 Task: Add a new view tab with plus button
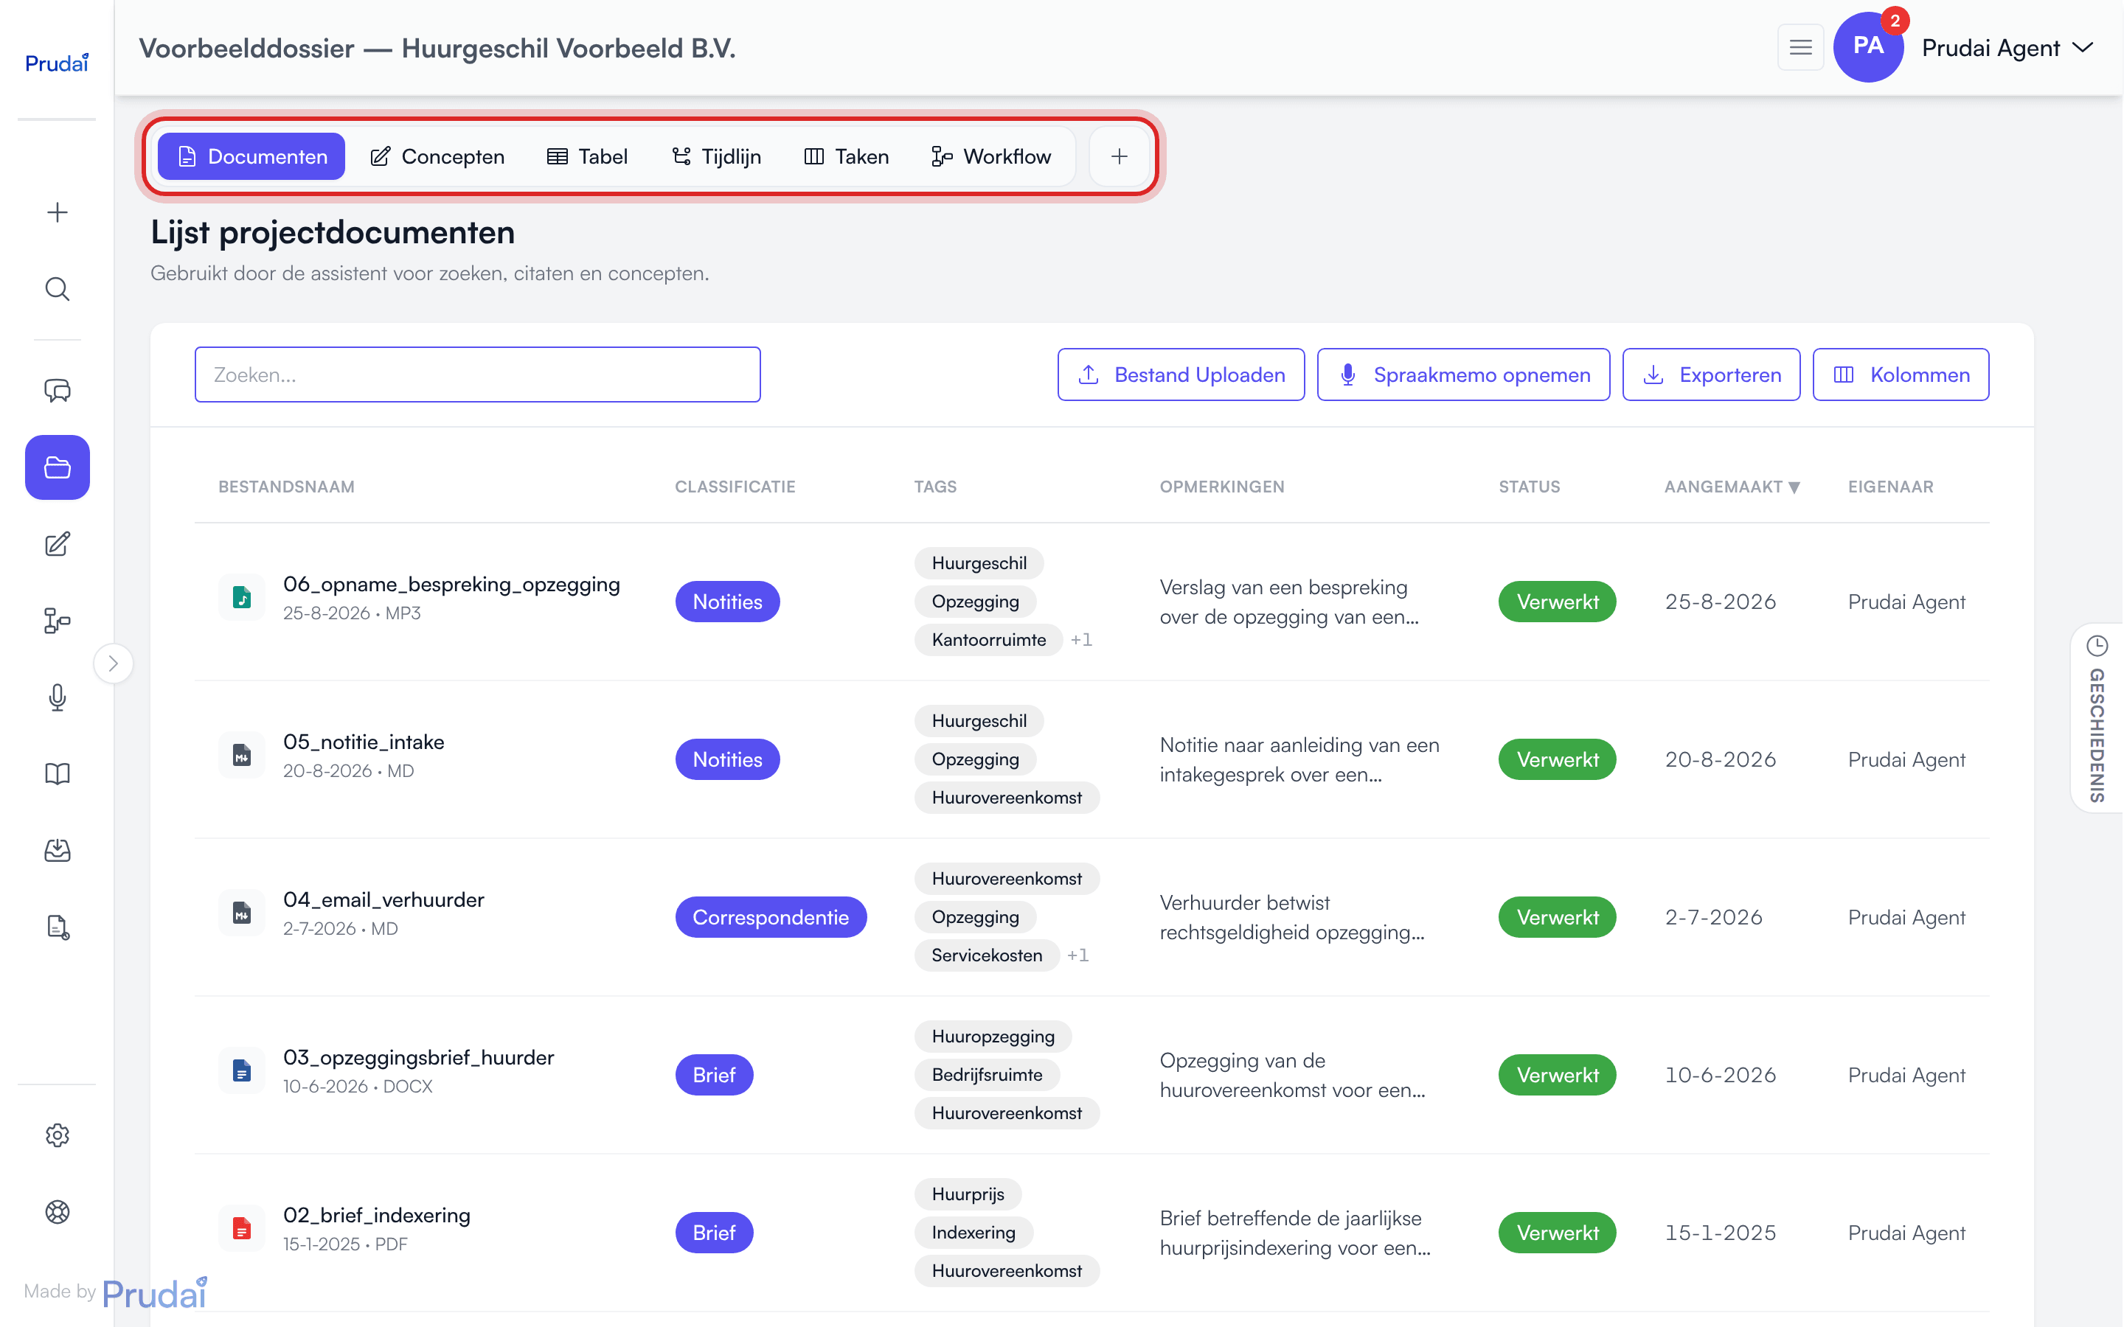click(x=1119, y=156)
